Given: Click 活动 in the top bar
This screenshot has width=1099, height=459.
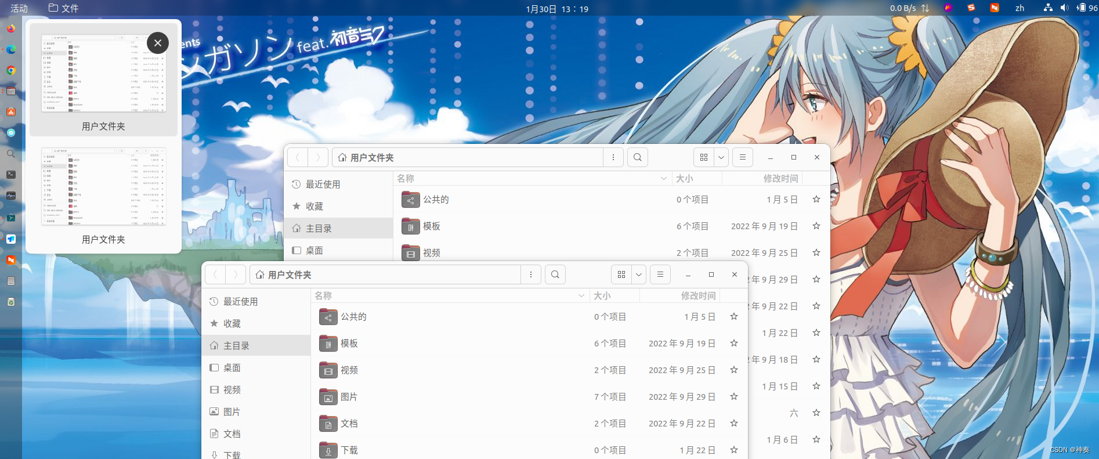Looking at the screenshot, I should tap(19, 8).
